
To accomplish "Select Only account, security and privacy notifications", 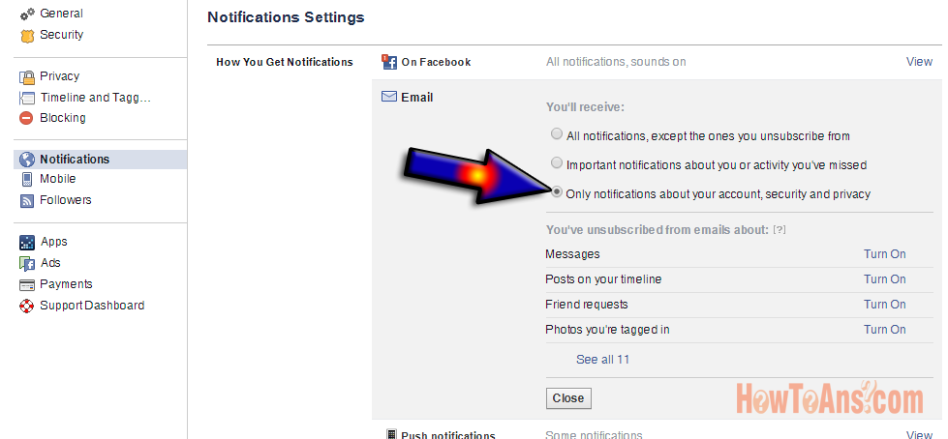I will pyautogui.click(x=556, y=192).
